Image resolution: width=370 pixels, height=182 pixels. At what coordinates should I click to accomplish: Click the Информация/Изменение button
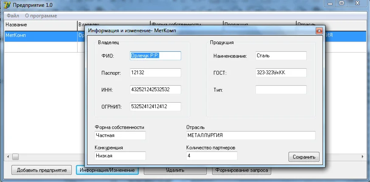tap(107, 170)
